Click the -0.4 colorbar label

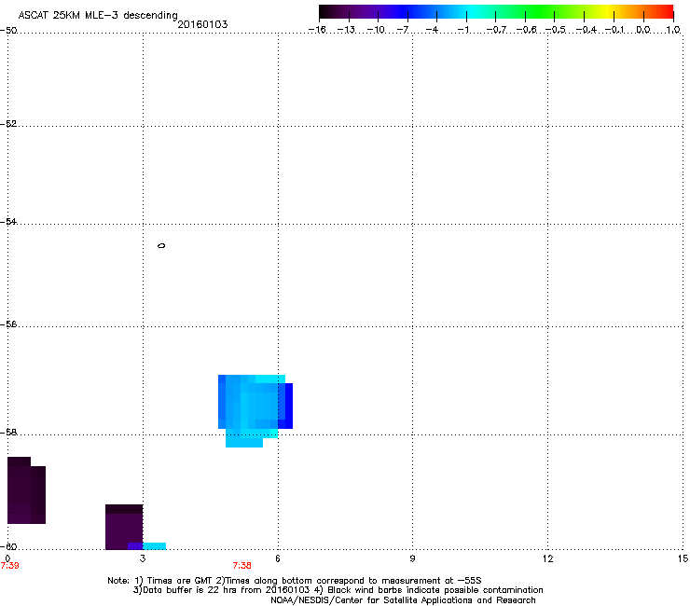point(586,30)
